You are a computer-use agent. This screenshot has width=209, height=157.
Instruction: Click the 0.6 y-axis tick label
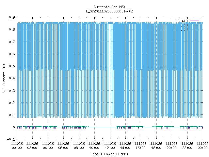pos(12,54)
